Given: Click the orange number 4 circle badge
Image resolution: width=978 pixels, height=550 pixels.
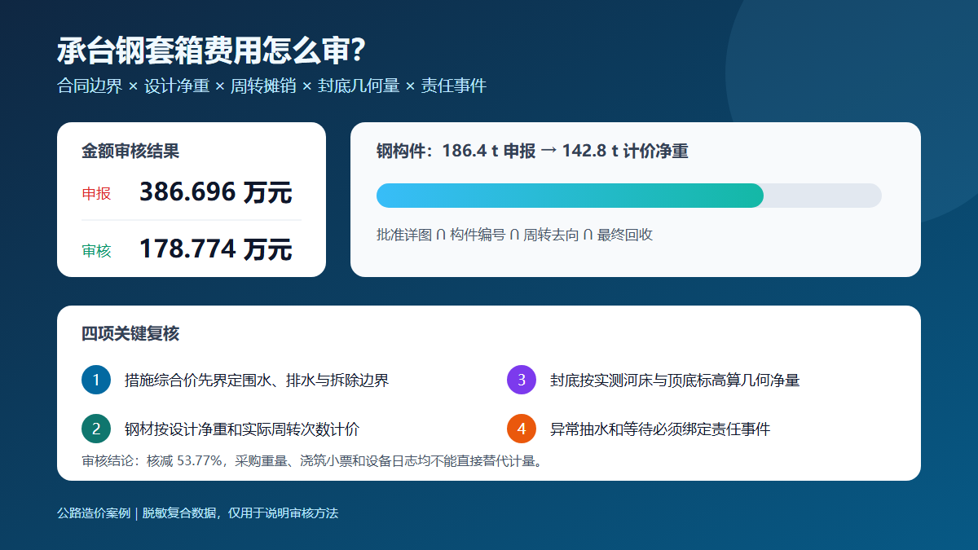Looking at the screenshot, I should 521,429.
